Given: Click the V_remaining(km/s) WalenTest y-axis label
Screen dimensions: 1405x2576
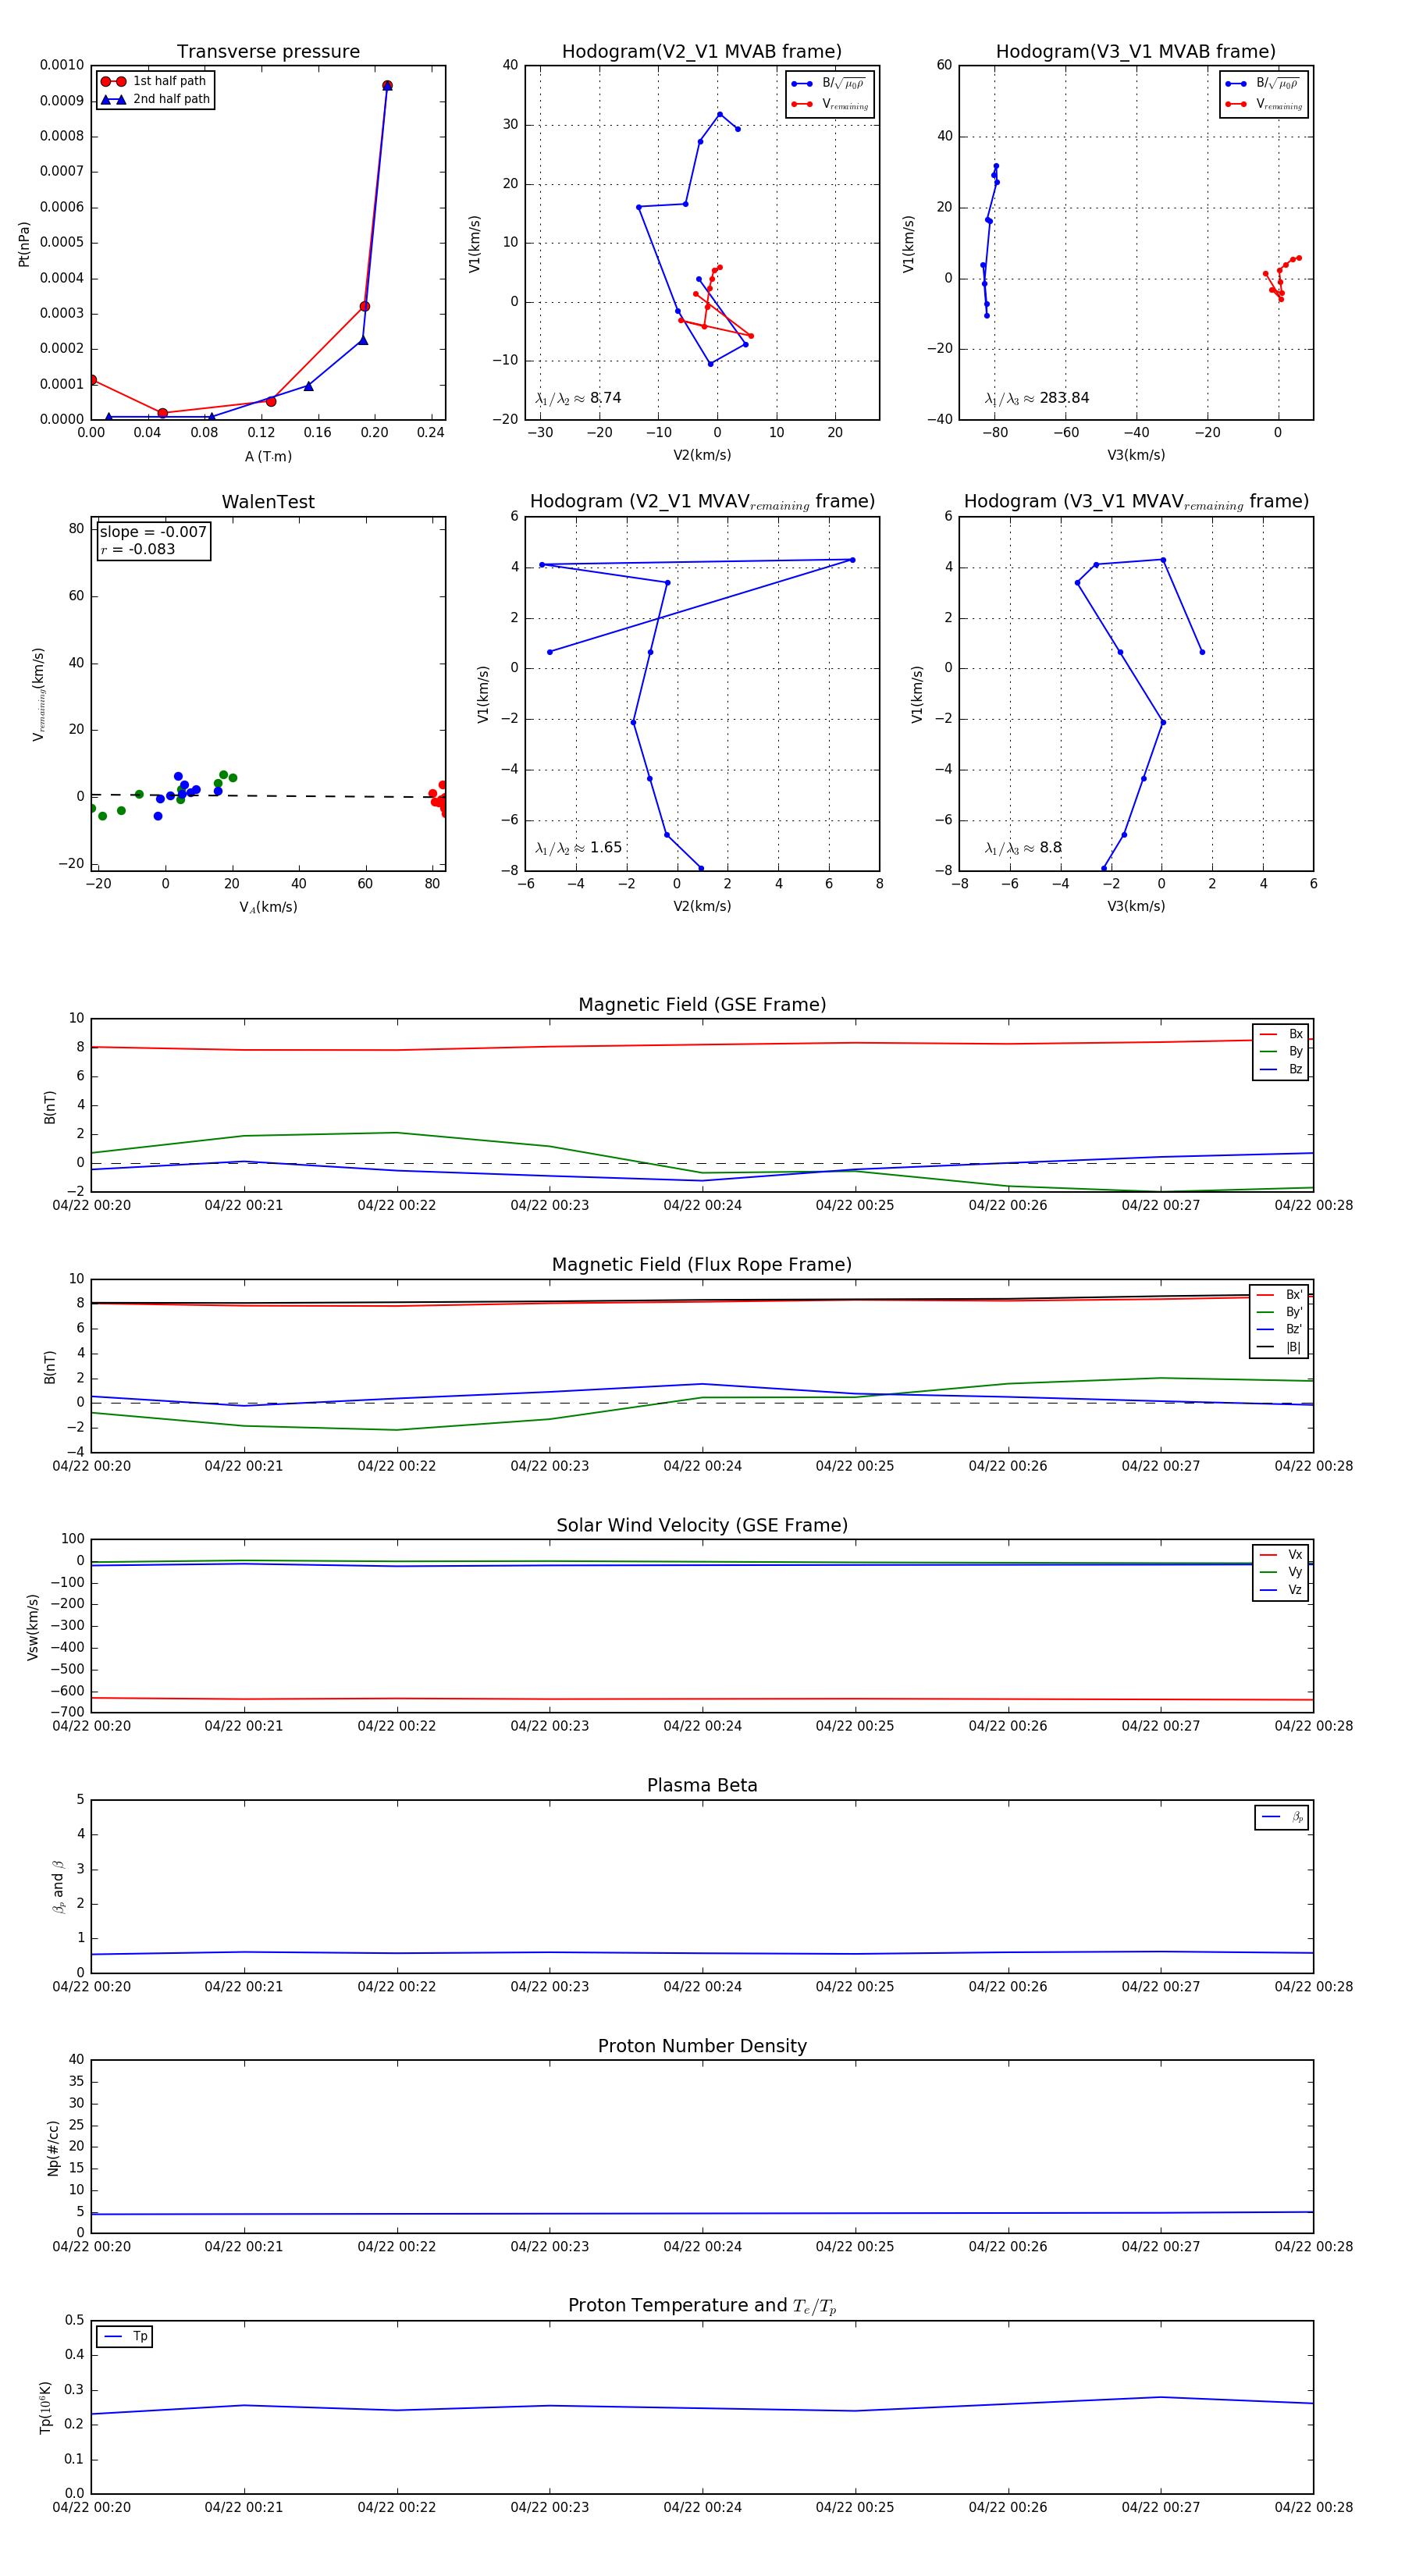Looking at the screenshot, I should (39, 694).
